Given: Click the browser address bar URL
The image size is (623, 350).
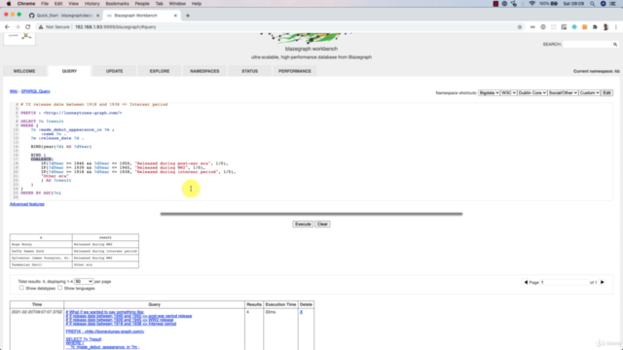Looking at the screenshot, I should 116,27.
